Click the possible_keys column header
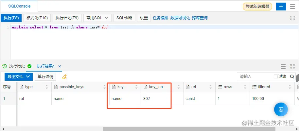The width and height of the screenshot is (299, 131). pos(80,87)
